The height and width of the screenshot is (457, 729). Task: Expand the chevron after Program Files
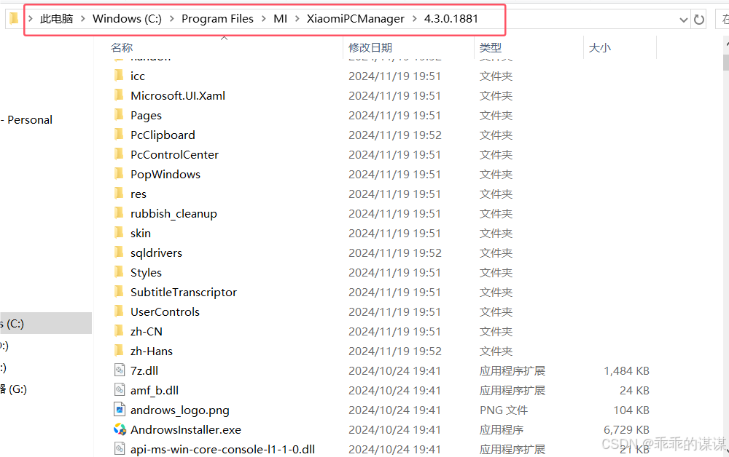click(264, 19)
